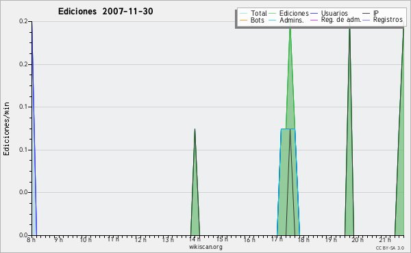Click the '18 h' x-axis tick label

point(303,239)
